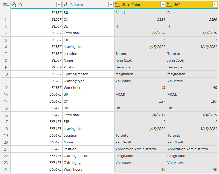Click SharePoint cell 597 in row 14
Image resolution: width=219 pixels, height=174 pixels.
[x=140, y=101]
